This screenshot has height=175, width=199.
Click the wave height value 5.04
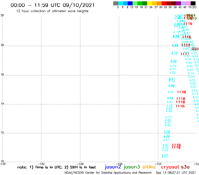(x=191, y=77)
